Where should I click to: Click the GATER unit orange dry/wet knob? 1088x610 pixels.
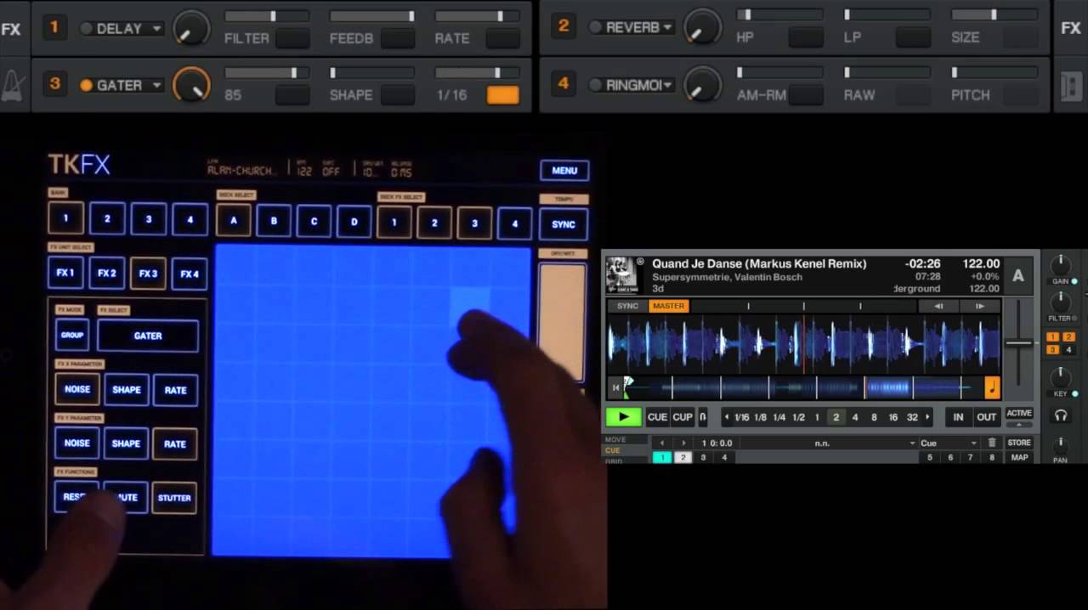[191, 86]
